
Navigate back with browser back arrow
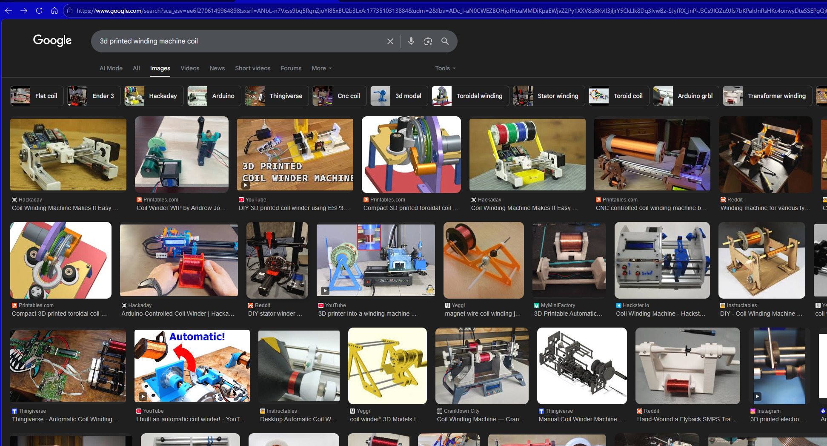9,11
